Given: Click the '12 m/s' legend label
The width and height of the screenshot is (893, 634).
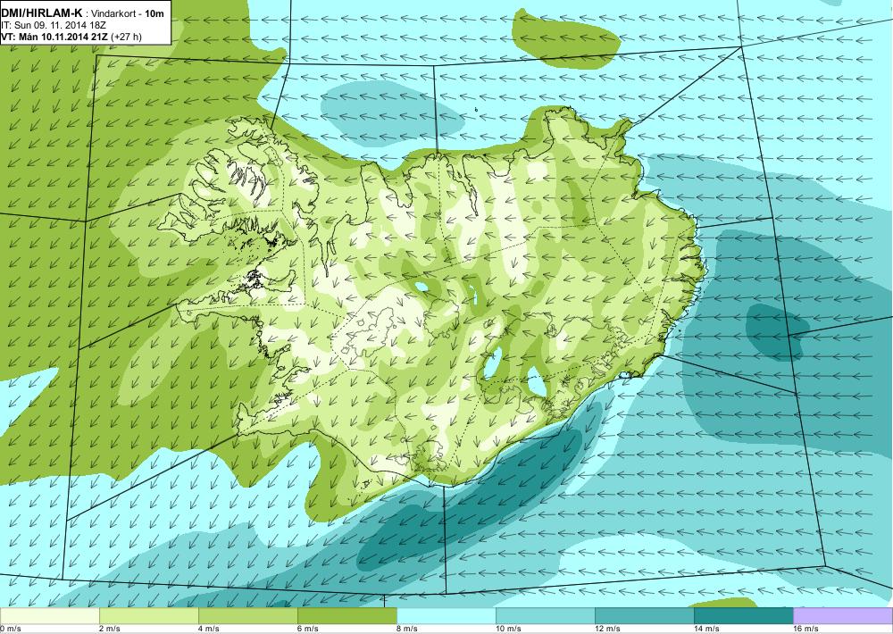Looking at the screenshot, I should tap(607, 629).
